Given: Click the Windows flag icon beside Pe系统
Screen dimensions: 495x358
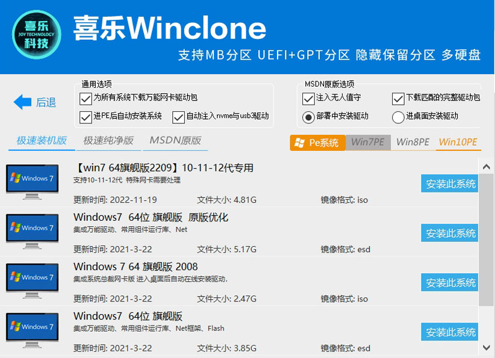Looking at the screenshot, I should [x=299, y=143].
